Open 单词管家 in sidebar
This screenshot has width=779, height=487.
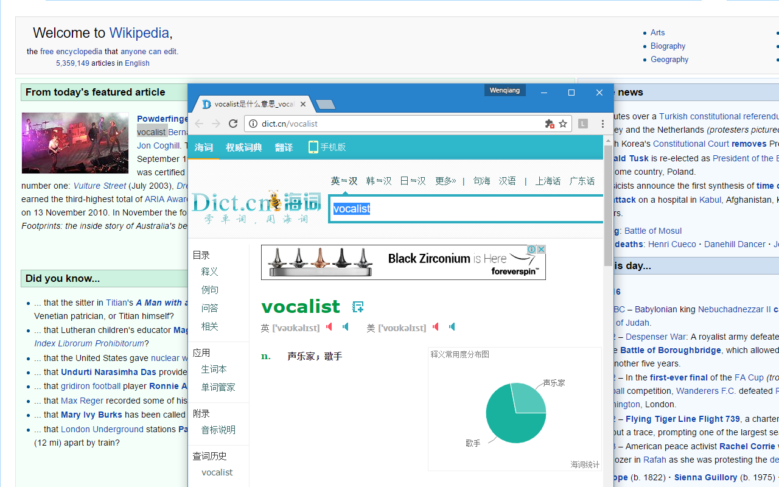point(218,387)
